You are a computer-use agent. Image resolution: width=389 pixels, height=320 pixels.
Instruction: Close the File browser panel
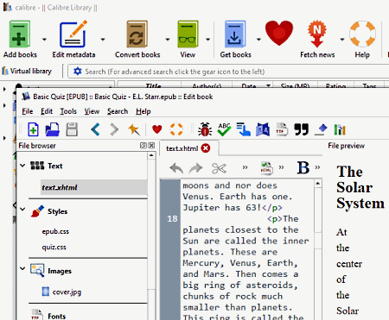(151, 146)
